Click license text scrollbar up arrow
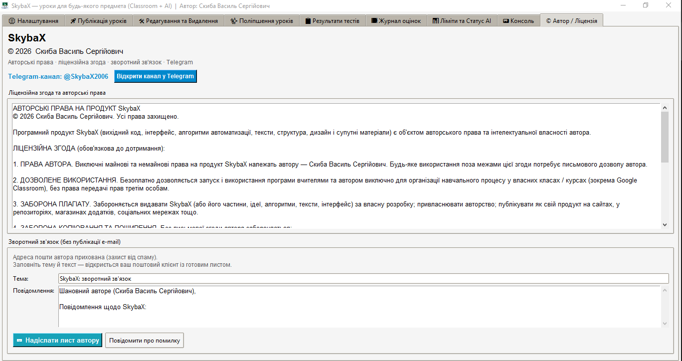The image size is (682, 361). point(665,107)
